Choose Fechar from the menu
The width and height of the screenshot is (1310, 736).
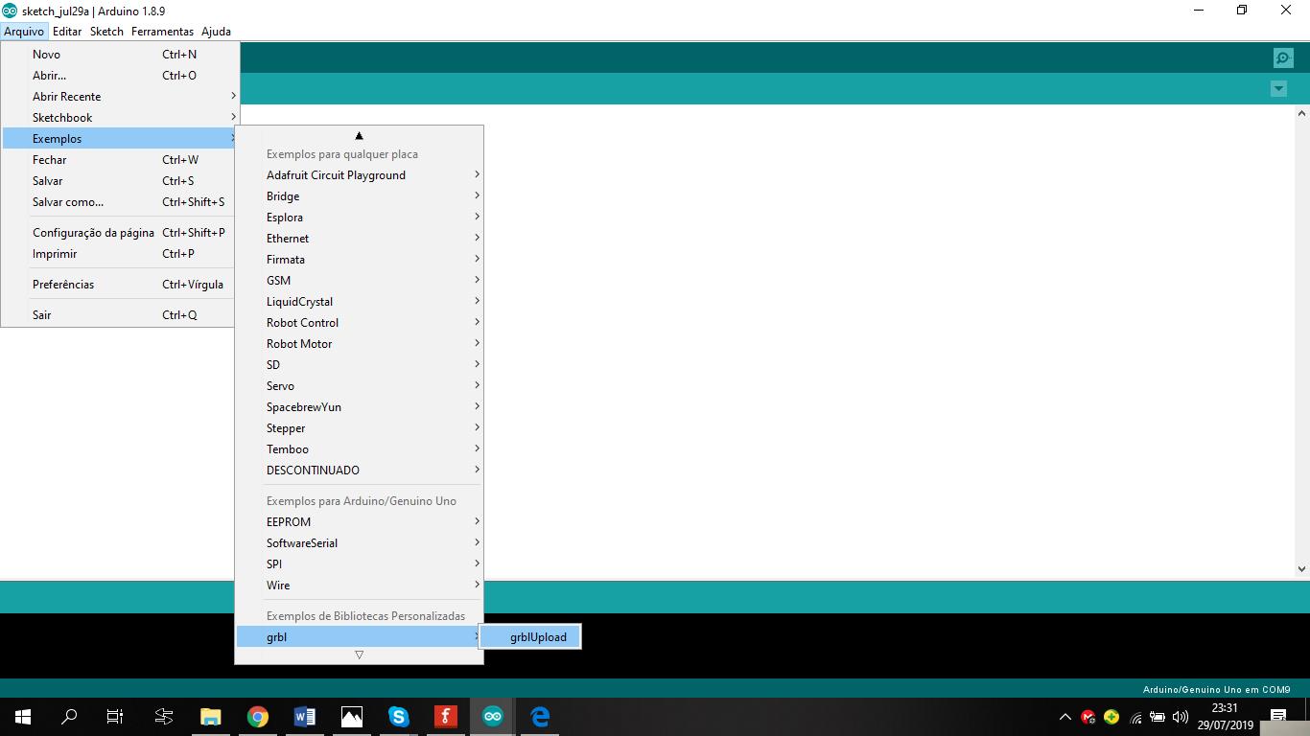(120, 160)
